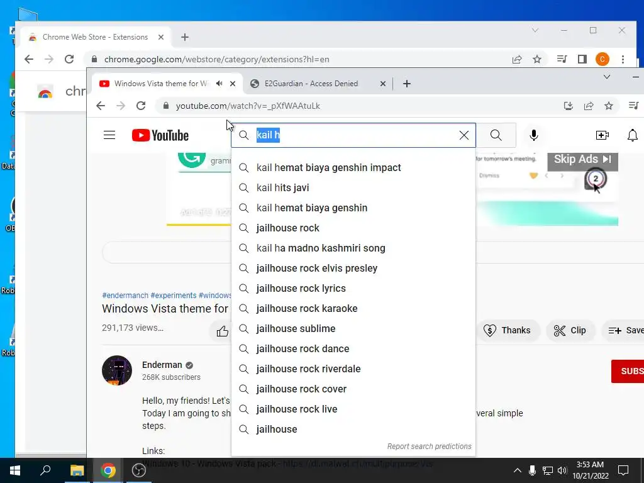The width and height of the screenshot is (644, 483).
Task: Click the Clip button
Action: [x=570, y=330]
